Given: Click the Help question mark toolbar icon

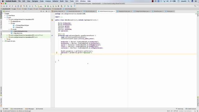Looking at the screenshot, I should click(75, 6).
